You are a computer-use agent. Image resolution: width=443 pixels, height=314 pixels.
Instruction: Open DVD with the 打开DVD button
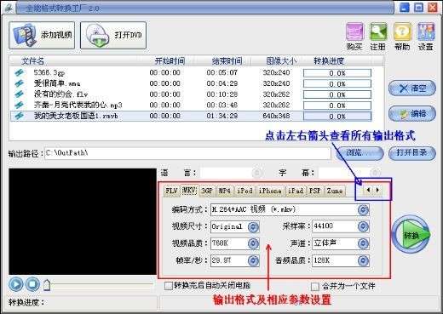113,35
